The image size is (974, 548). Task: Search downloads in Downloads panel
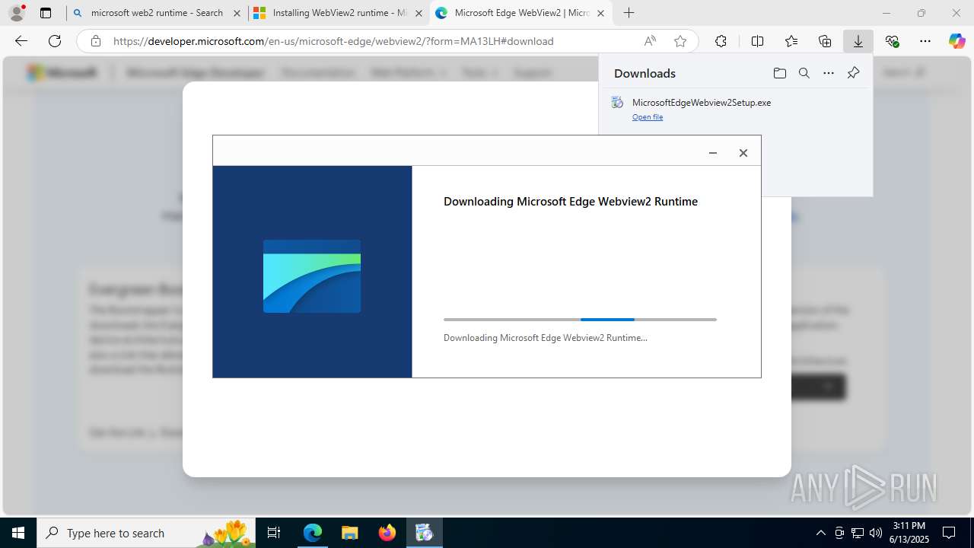click(x=804, y=73)
